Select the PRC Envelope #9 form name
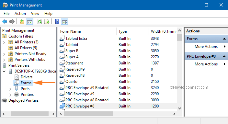Viewport: 228px width, 124px height. point(80,94)
